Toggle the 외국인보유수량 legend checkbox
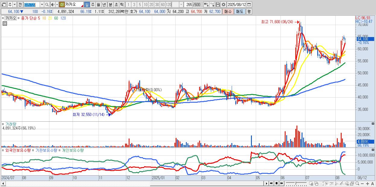 point(3,150)
